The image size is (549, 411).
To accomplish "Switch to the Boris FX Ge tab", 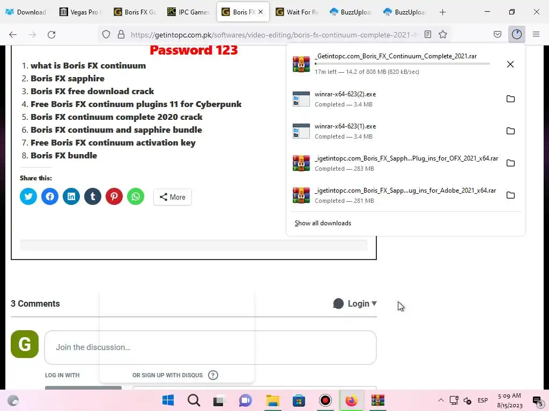I will (135, 12).
